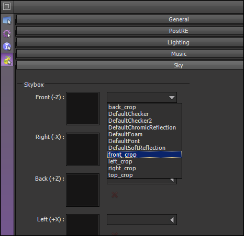Choose DefaultChromicReflection from the list

tap(145, 127)
